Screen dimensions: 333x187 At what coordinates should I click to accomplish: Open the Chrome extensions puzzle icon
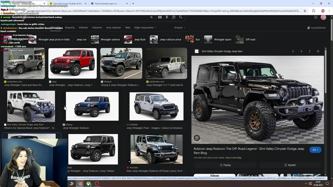point(313,11)
